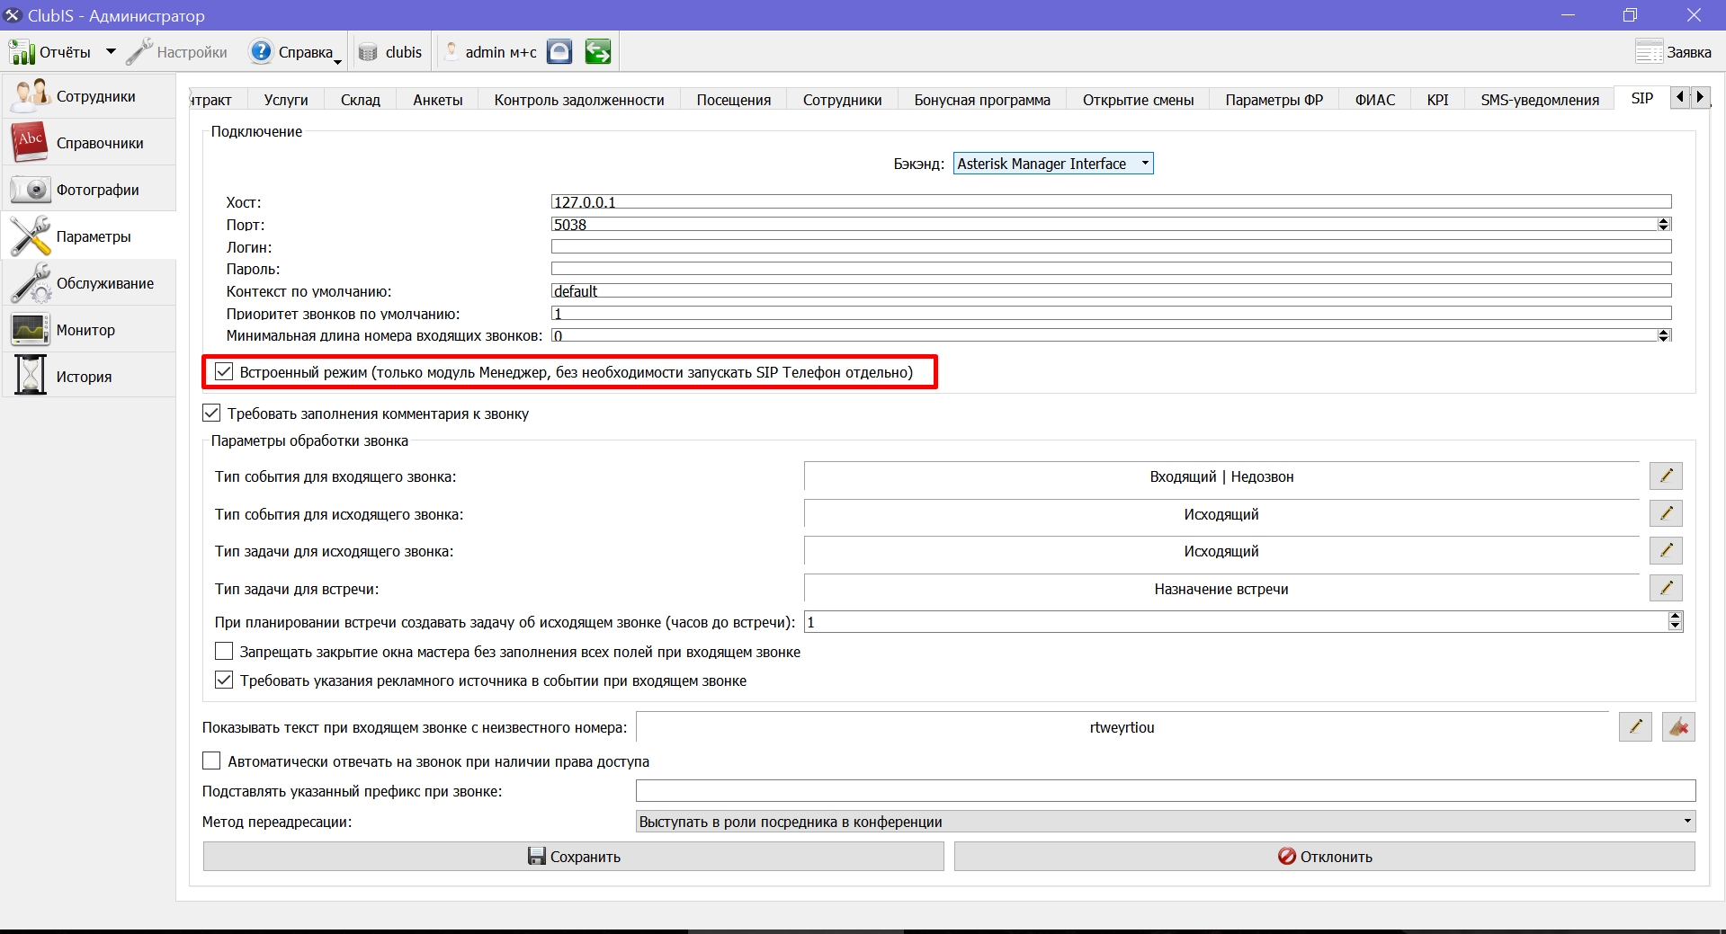
Task: Edit the outgoing call task type
Action: [1666, 550]
